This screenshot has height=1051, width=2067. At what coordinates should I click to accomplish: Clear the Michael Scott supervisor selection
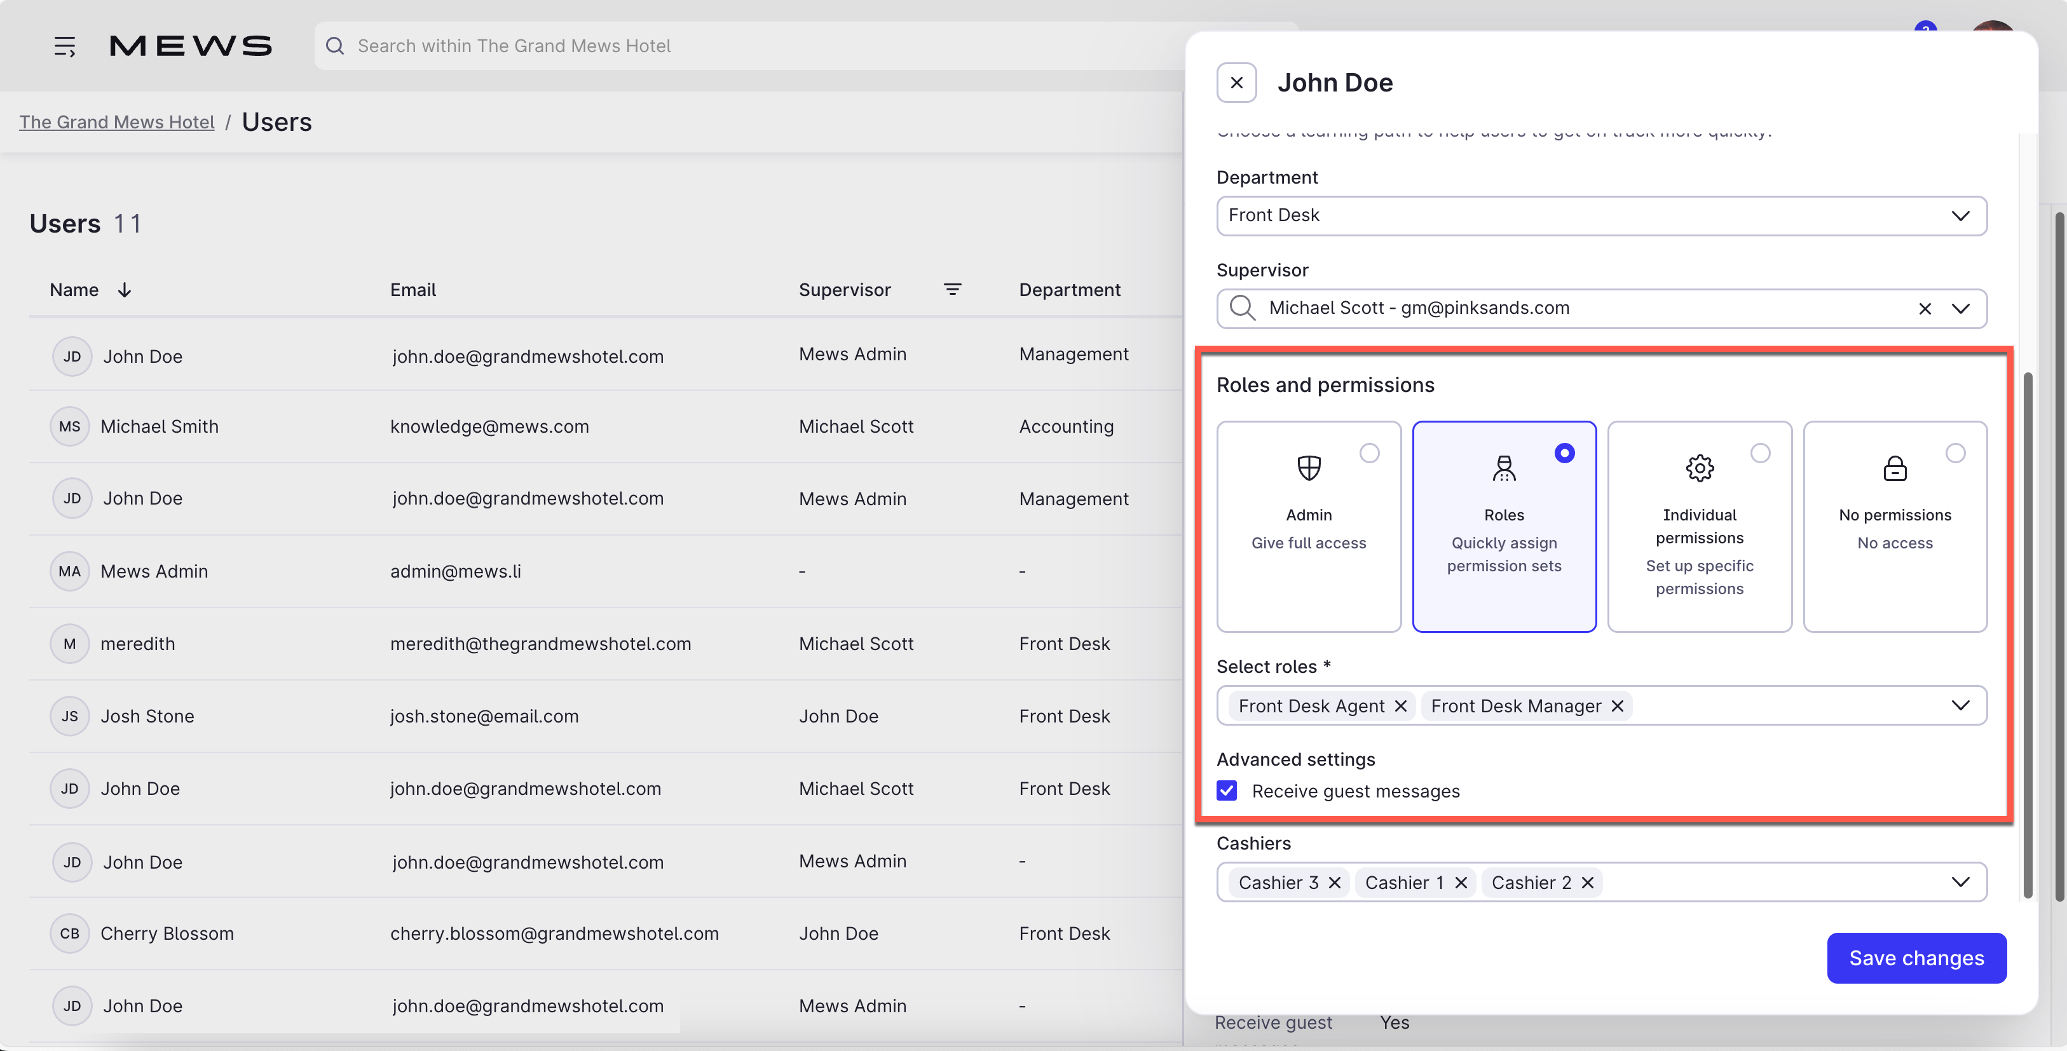tap(1924, 309)
